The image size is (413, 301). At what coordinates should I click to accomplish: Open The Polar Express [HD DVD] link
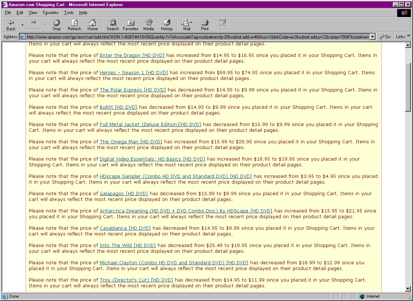click(x=133, y=90)
